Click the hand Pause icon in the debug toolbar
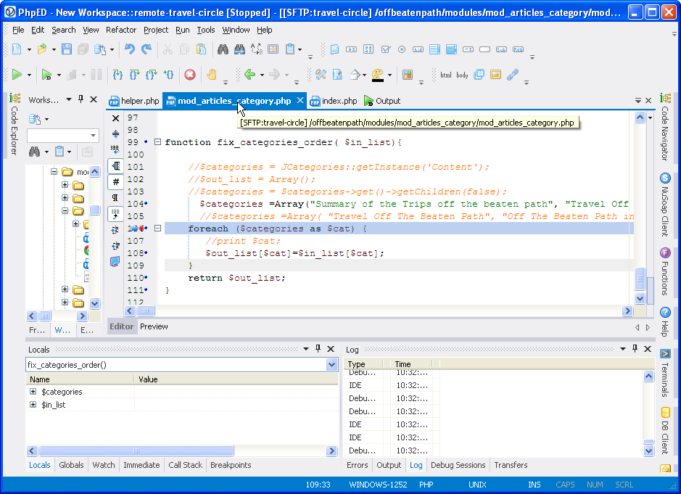 pyautogui.click(x=211, y=74)
